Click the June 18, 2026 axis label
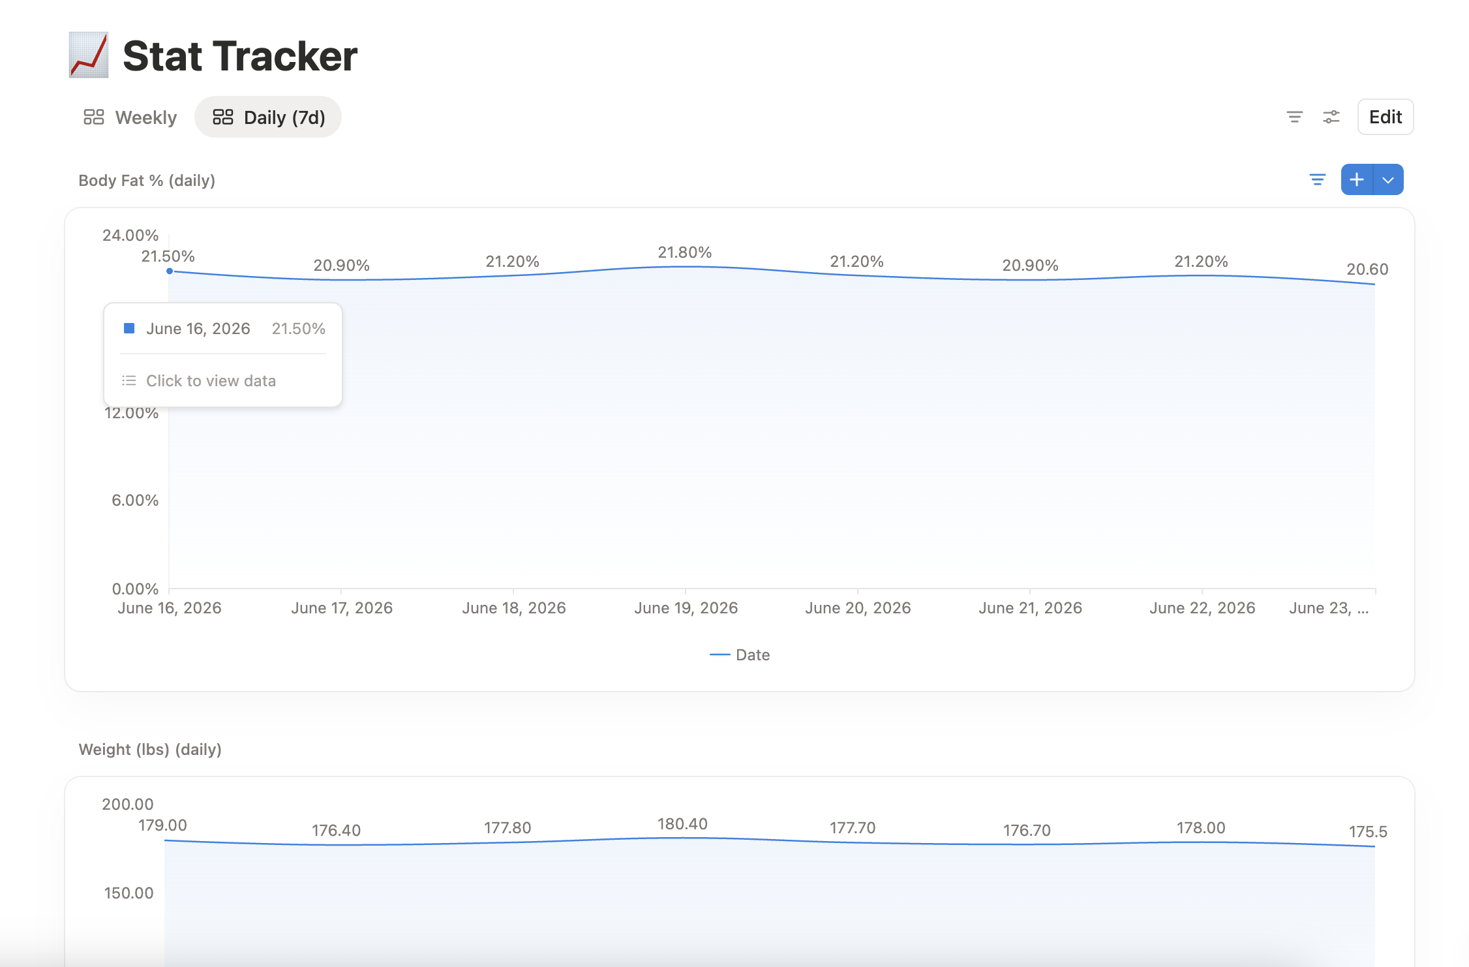1469x967 pixels. 514,608
